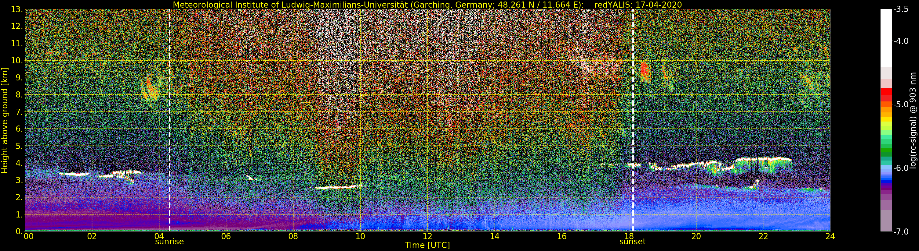Viewport: 919px width, 251px height.
Task: Click the '4.' tick label on the height axis
Action: pos(19,163)
